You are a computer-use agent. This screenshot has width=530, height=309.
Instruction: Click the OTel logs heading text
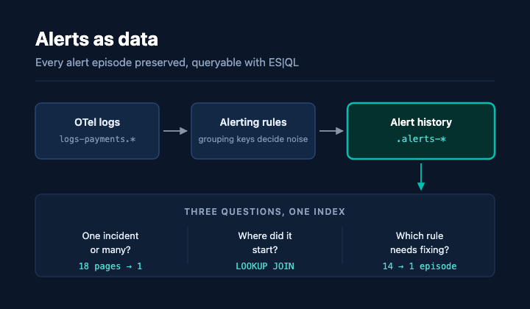[x=97, y=122]
